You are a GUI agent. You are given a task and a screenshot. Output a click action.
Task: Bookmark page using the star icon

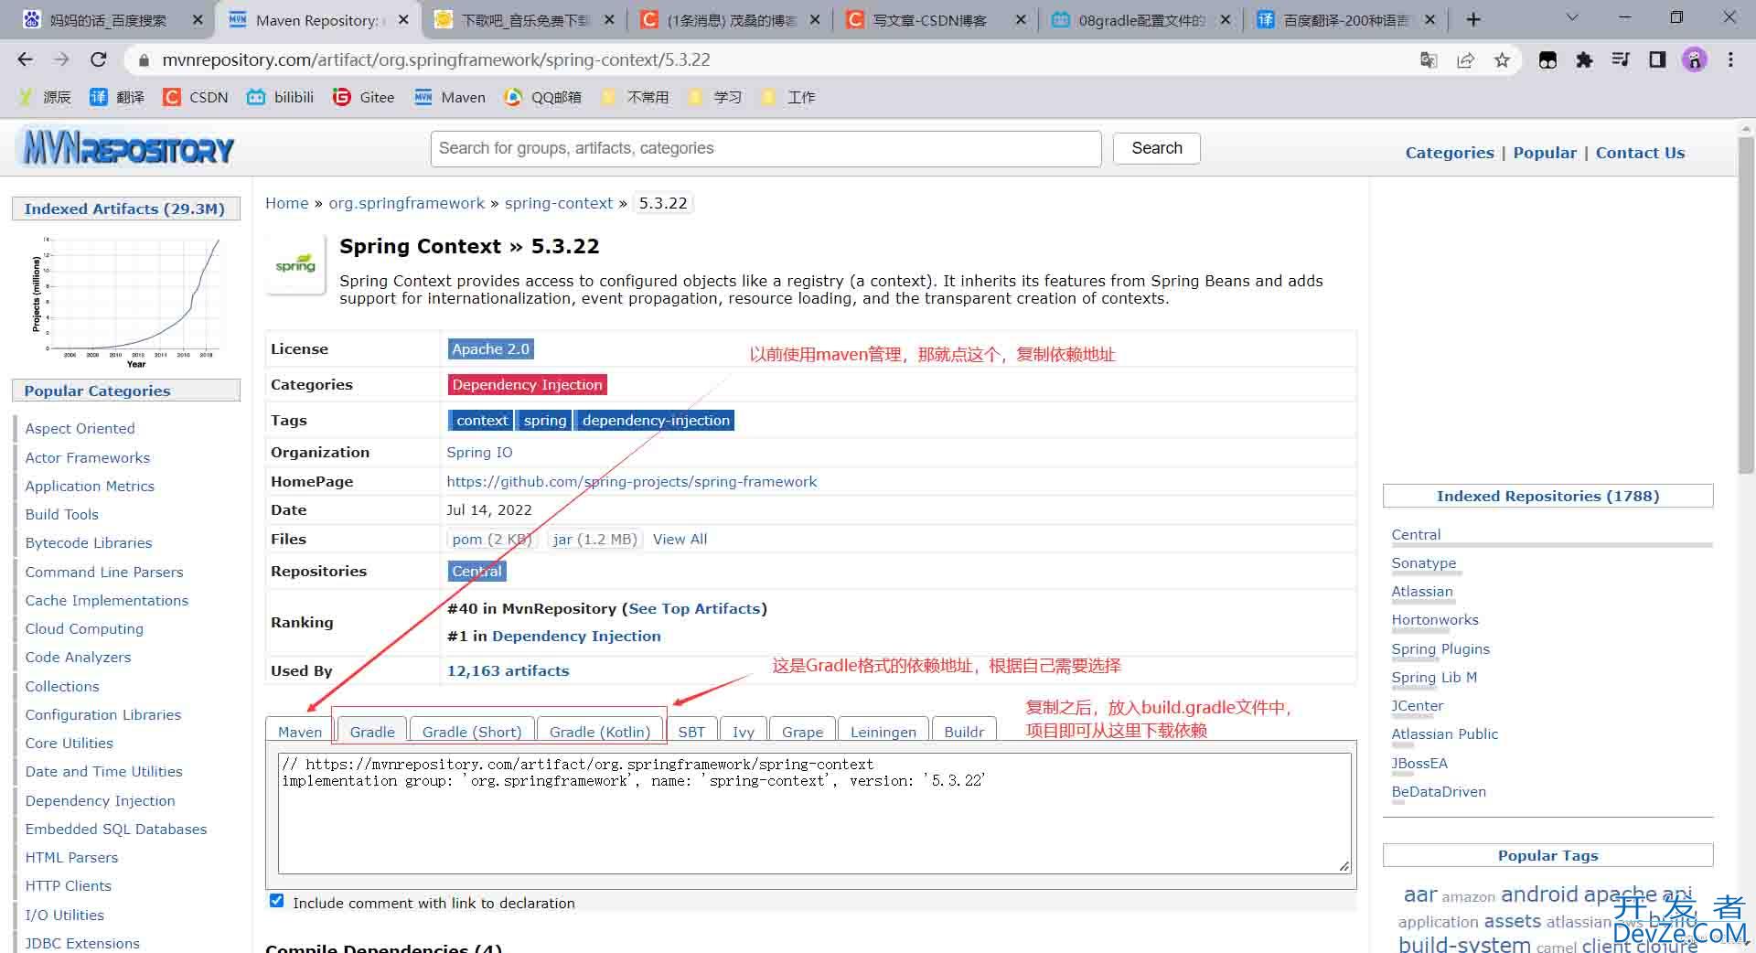(x=1502, y=59)
